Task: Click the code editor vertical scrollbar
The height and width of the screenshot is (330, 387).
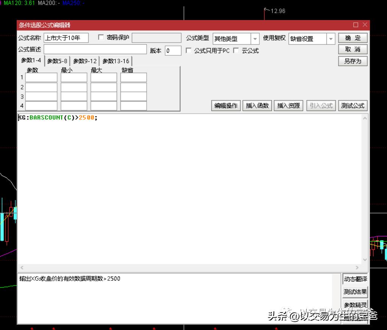Action: [x=365, y=189]
